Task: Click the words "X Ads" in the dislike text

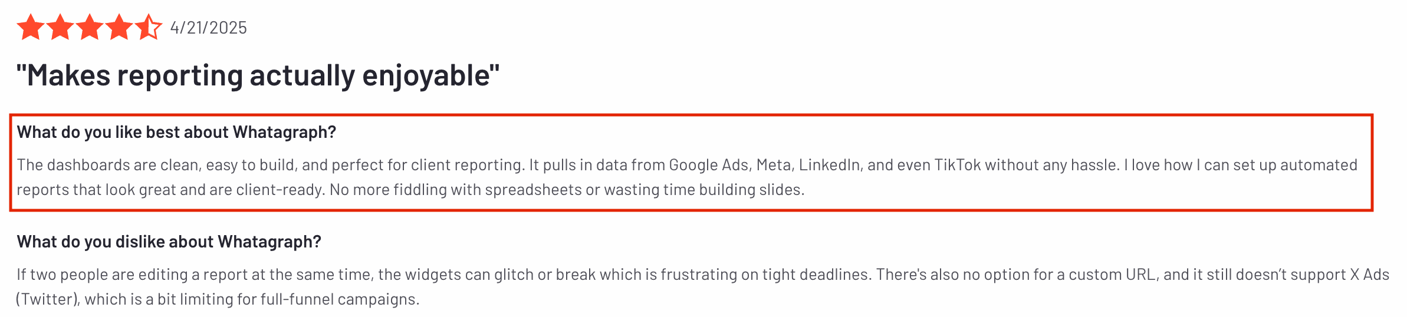Action: pyautogui.click(x=1370, y=275)
